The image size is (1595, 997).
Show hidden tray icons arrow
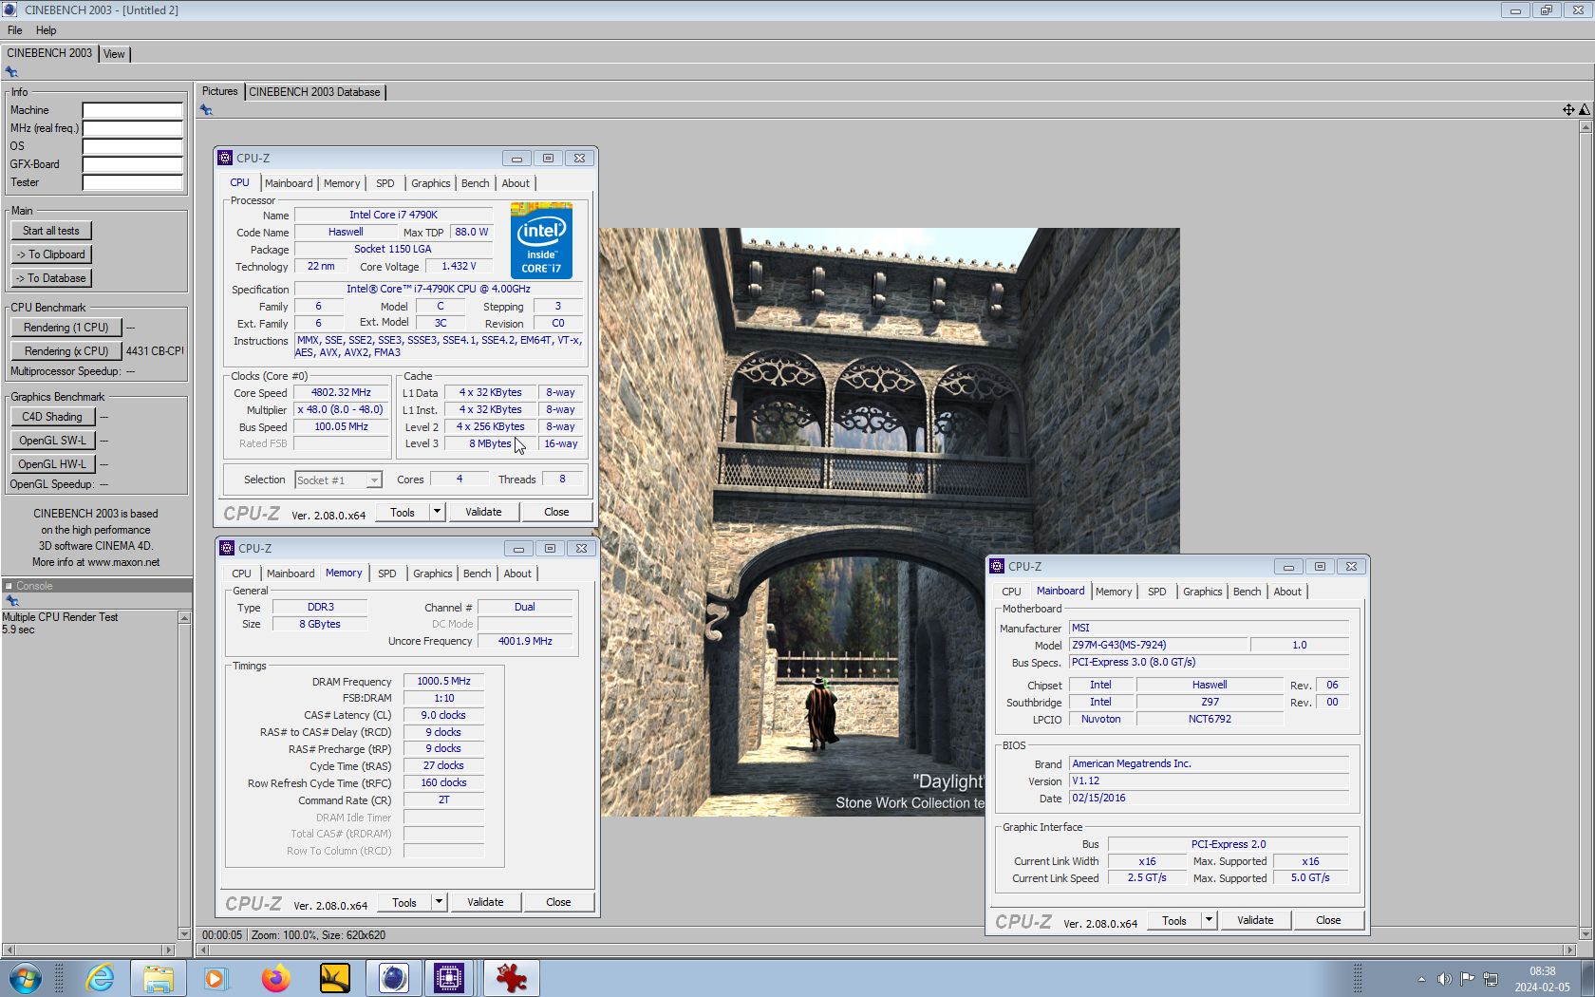coord(1421,979)
